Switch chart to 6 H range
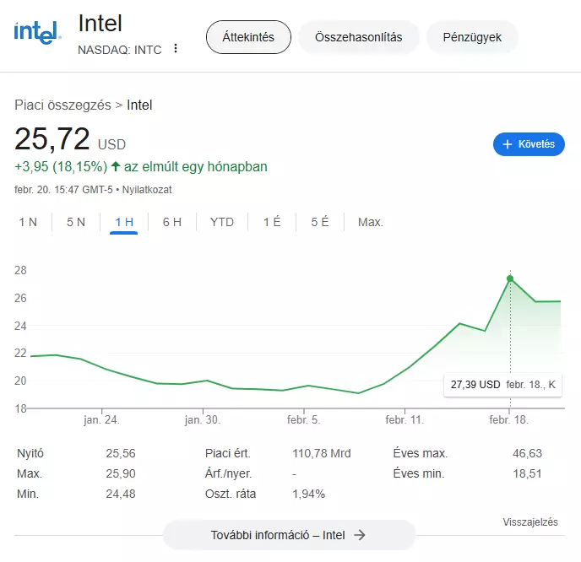 (172, 222)
